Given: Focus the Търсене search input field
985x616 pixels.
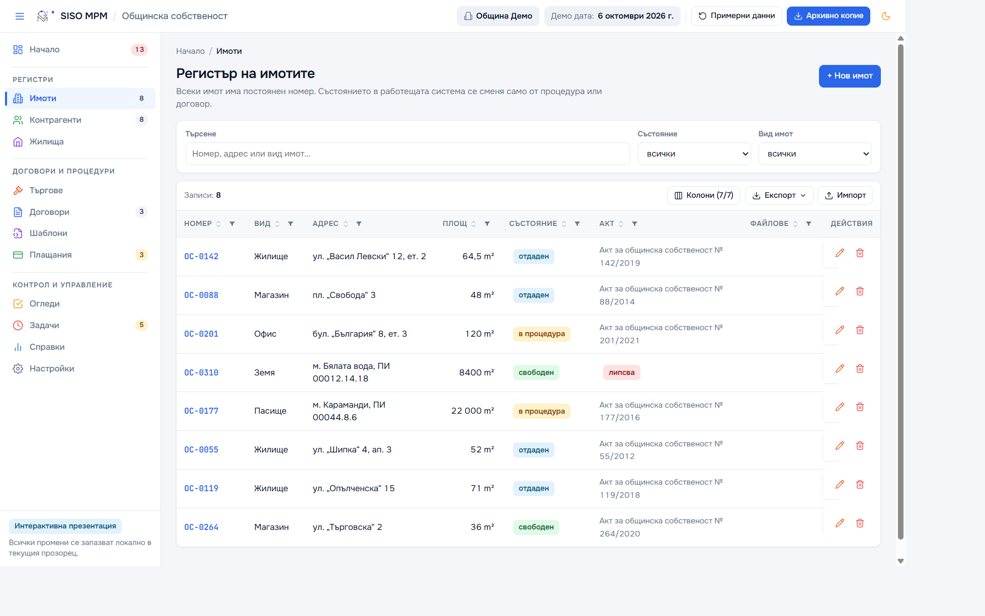Looking at the screenshot, I should tap(407, 154).
